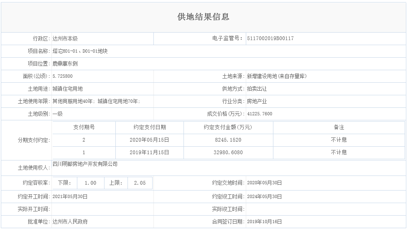
Task: Click industry category 房地产业
Action: point(257,101)
